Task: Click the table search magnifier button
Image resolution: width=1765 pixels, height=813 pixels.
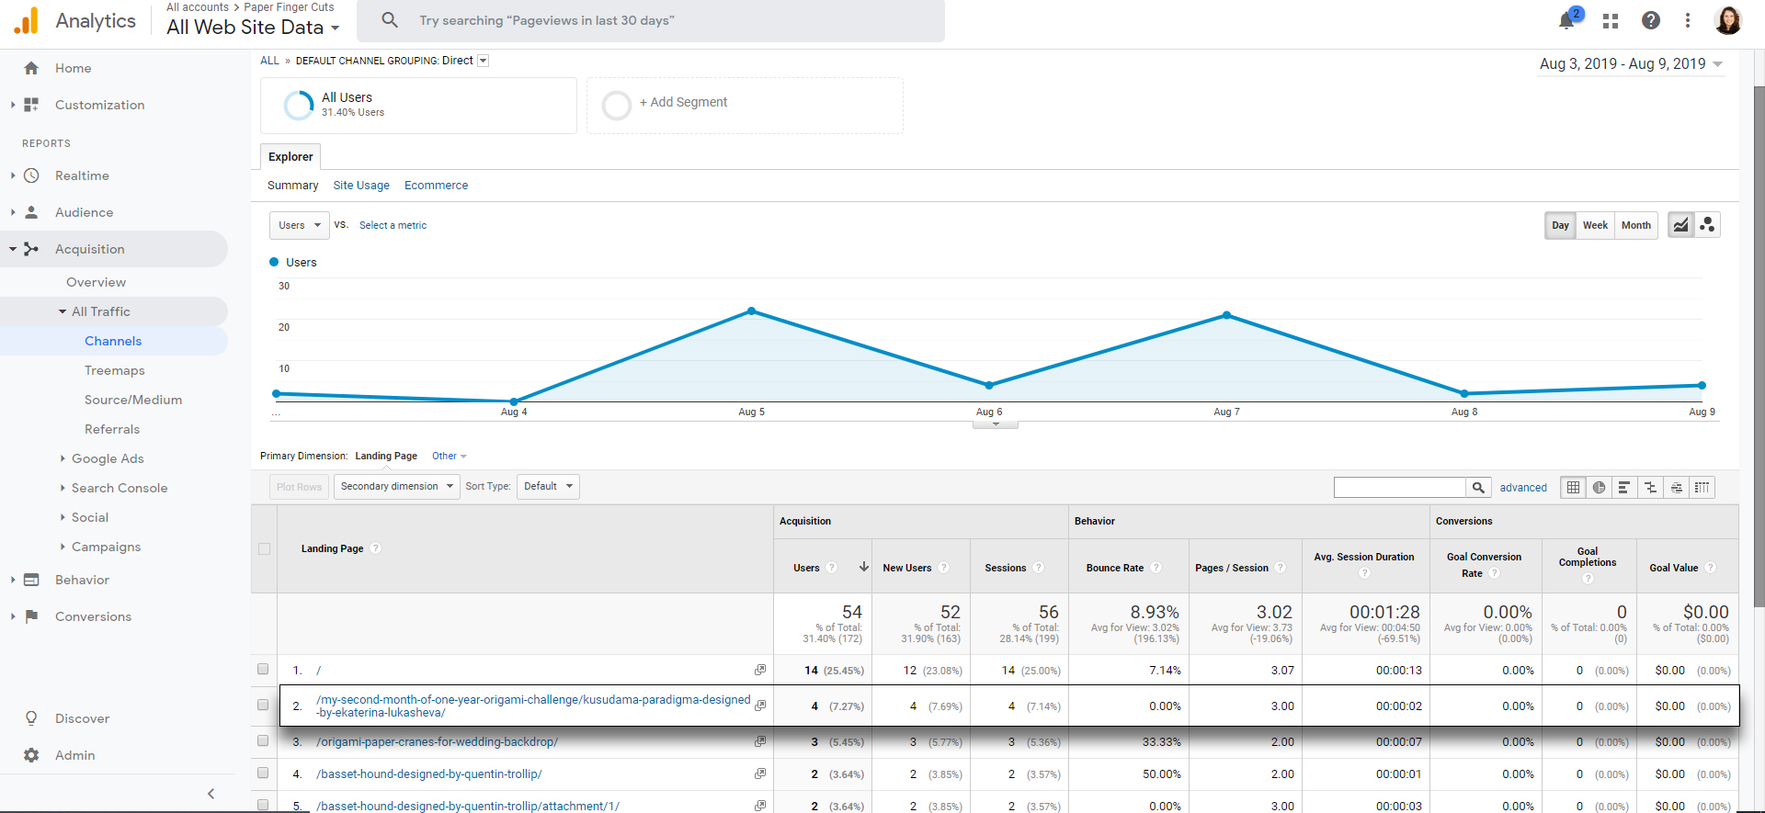Action: (1478, 488)
